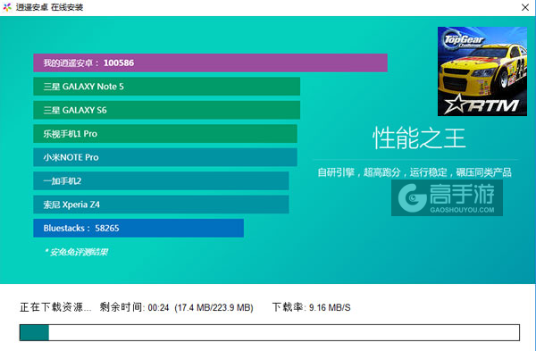
Task: Select the 三星 GALAXY Note 5 bar
Action: (x=166, y=87)
